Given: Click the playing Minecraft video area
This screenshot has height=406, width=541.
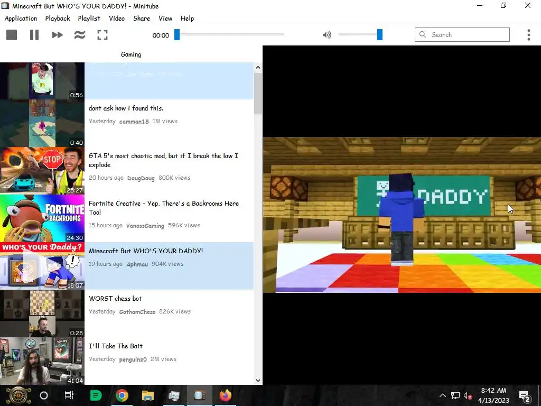Looking at the screenshot, I should point(402,215).
